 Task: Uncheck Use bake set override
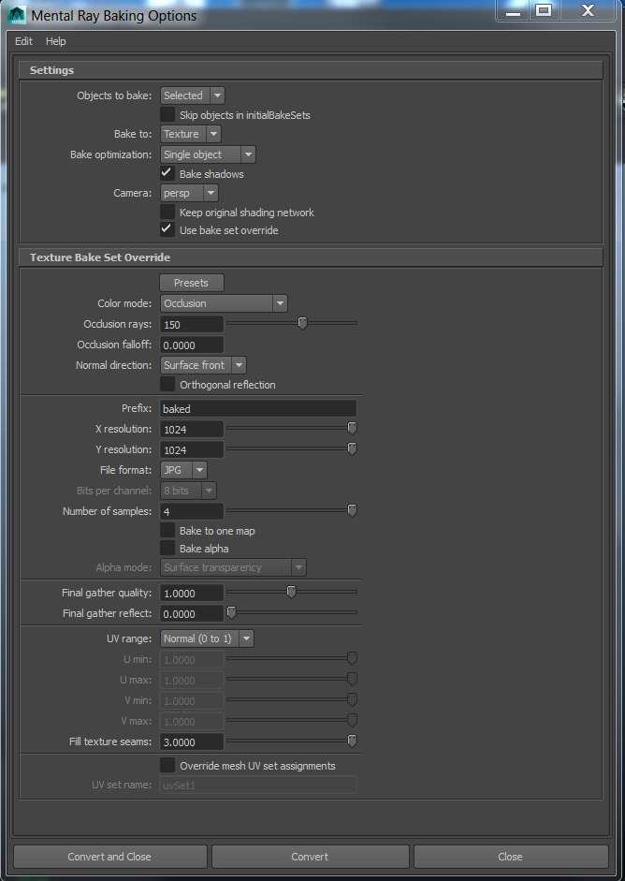click(167, 229)
